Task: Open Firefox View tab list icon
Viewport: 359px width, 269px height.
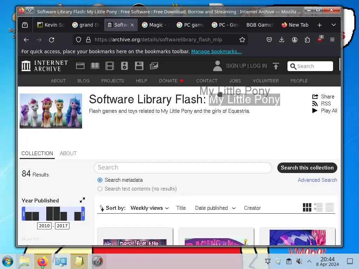Action: click(x=25, y=25)
